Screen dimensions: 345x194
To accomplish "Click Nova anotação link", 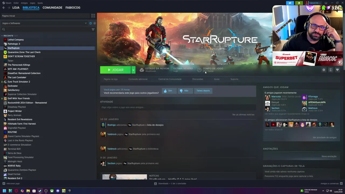I will coord(329,156).
